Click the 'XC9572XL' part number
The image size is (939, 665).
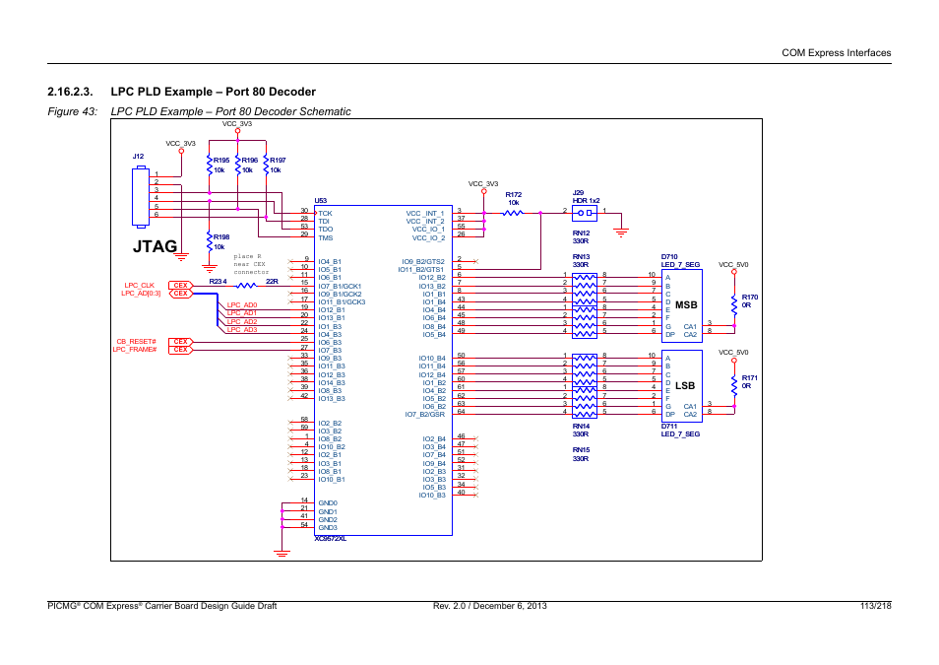pos(330,539)
